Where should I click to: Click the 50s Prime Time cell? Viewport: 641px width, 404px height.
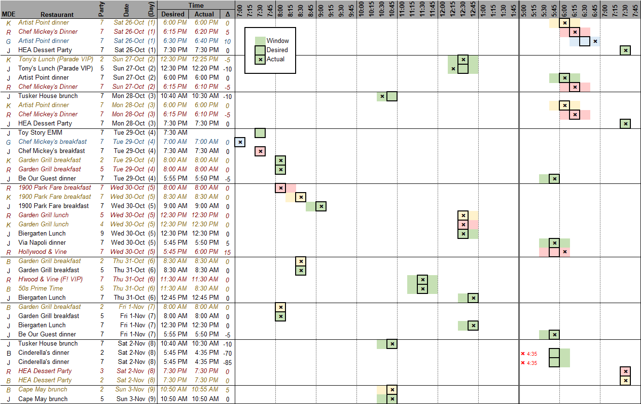pyautogui.click(x=41, y=289)
